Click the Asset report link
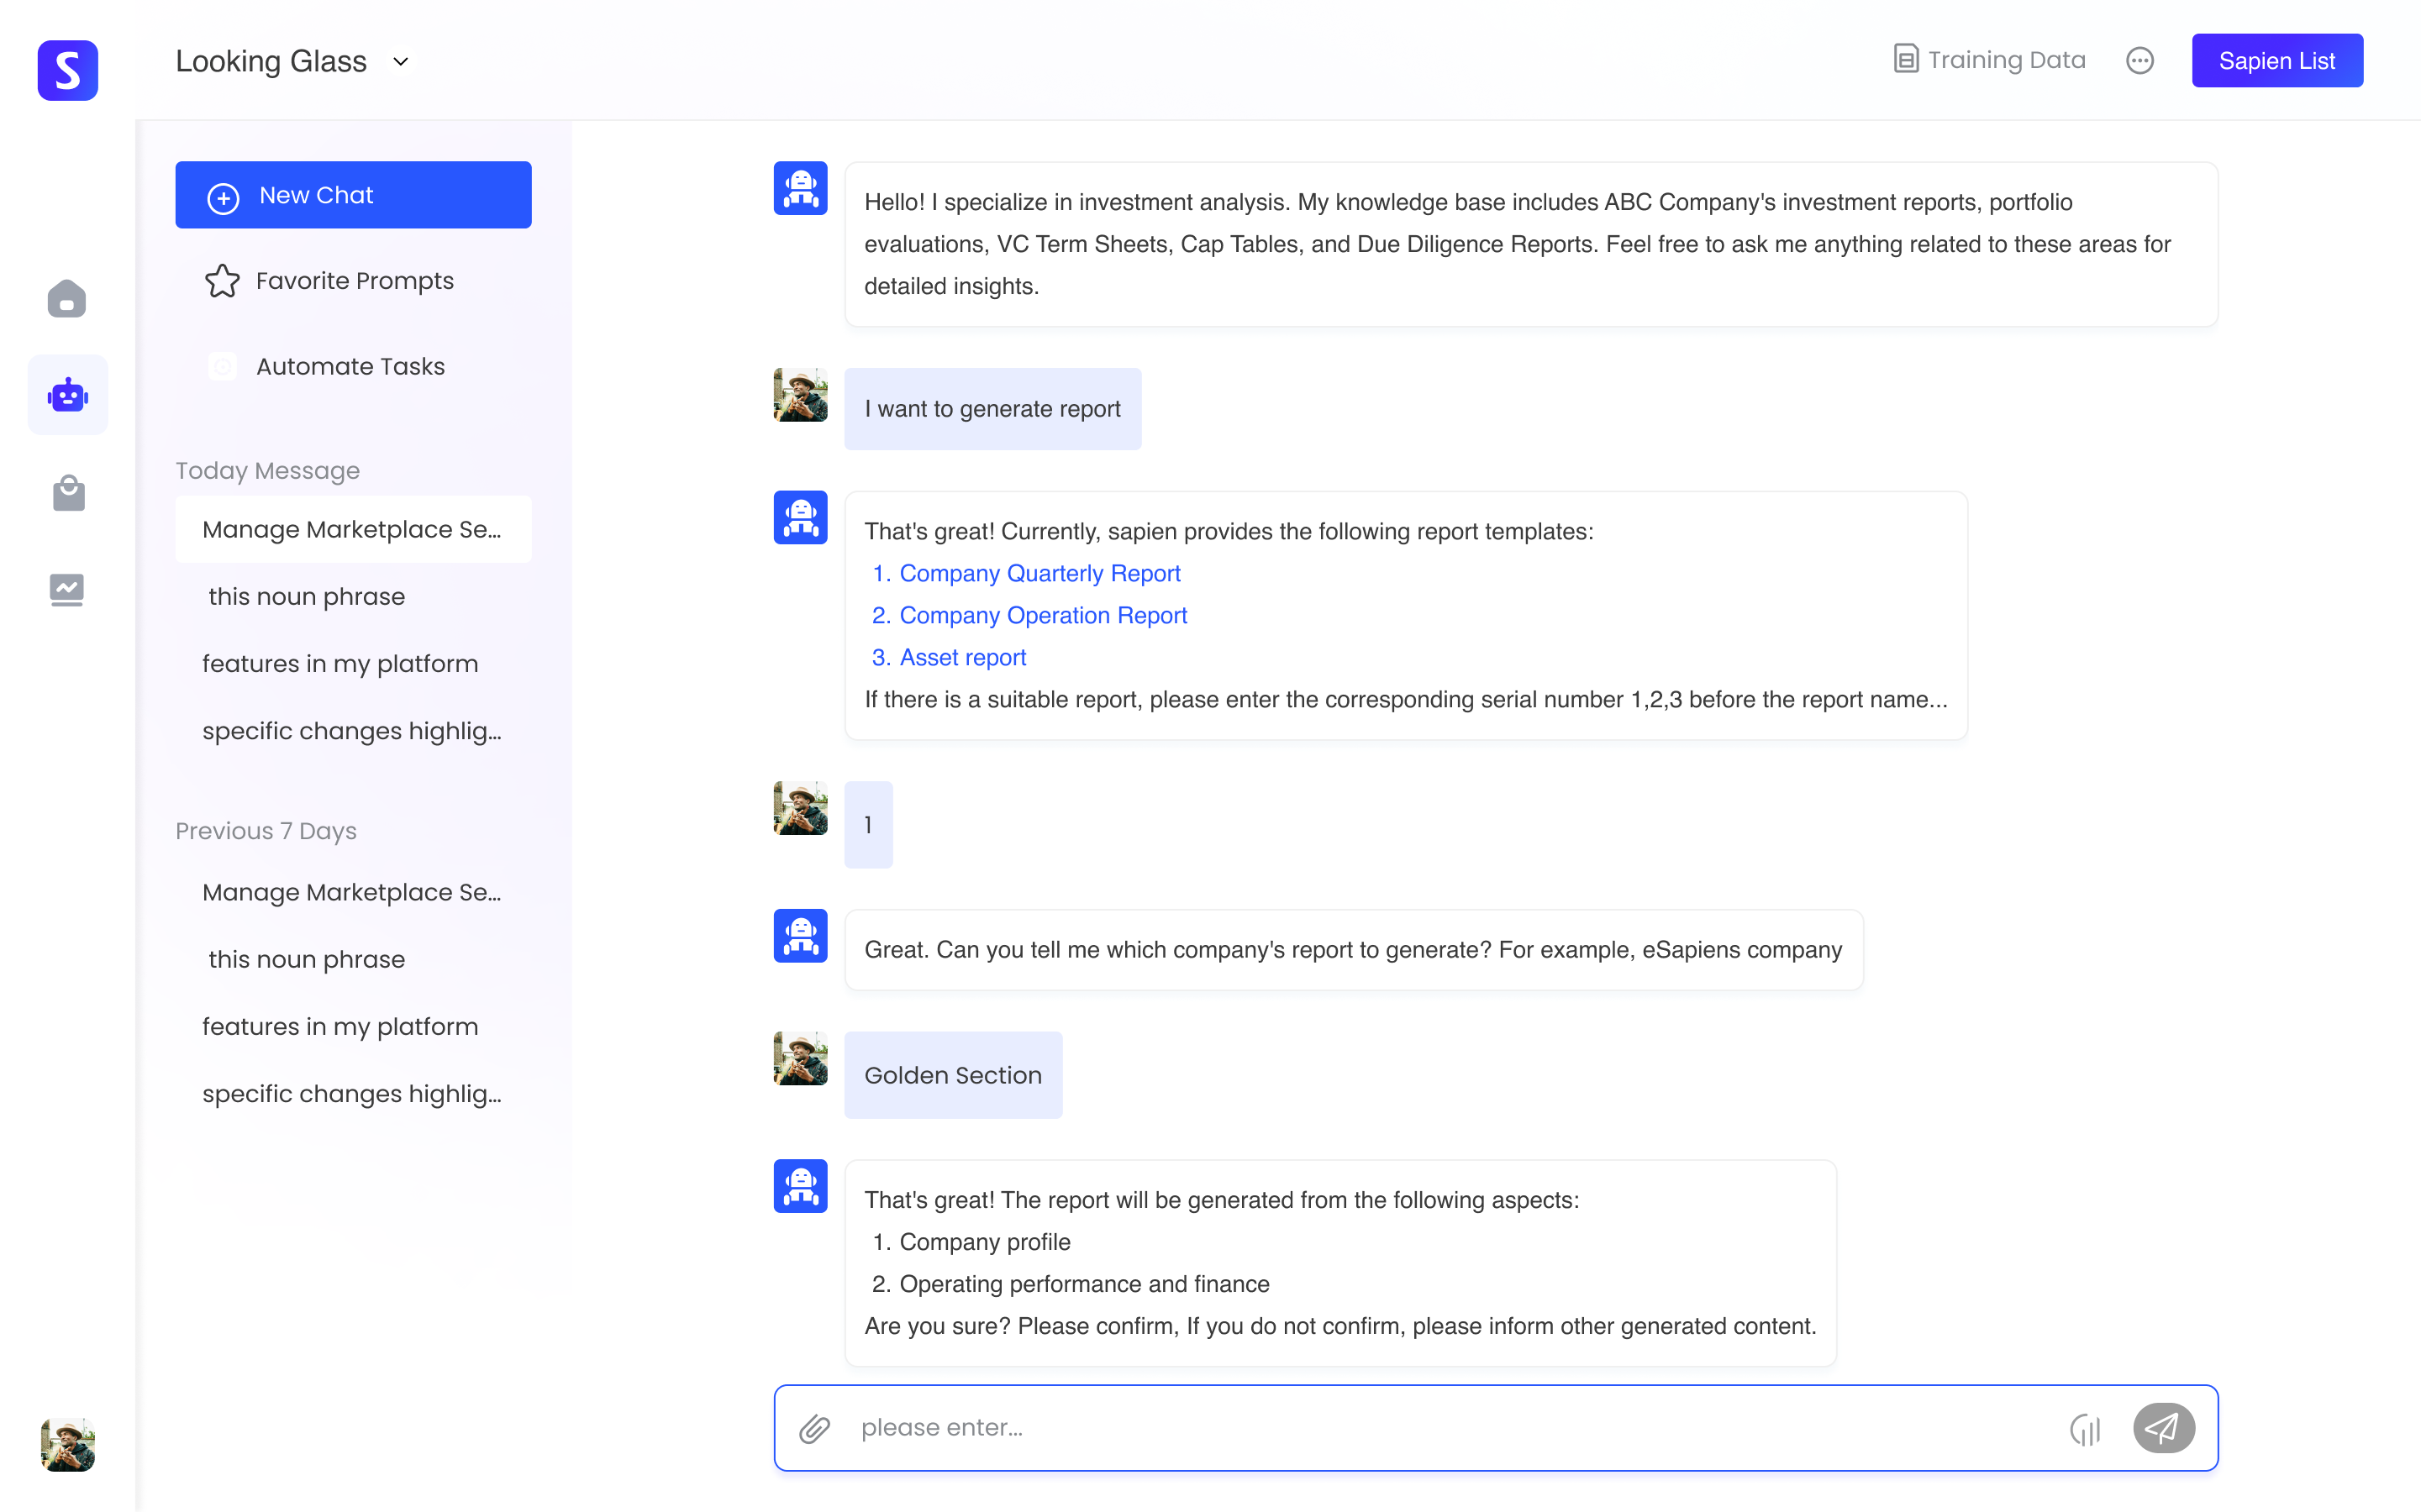 click(962, 657)
